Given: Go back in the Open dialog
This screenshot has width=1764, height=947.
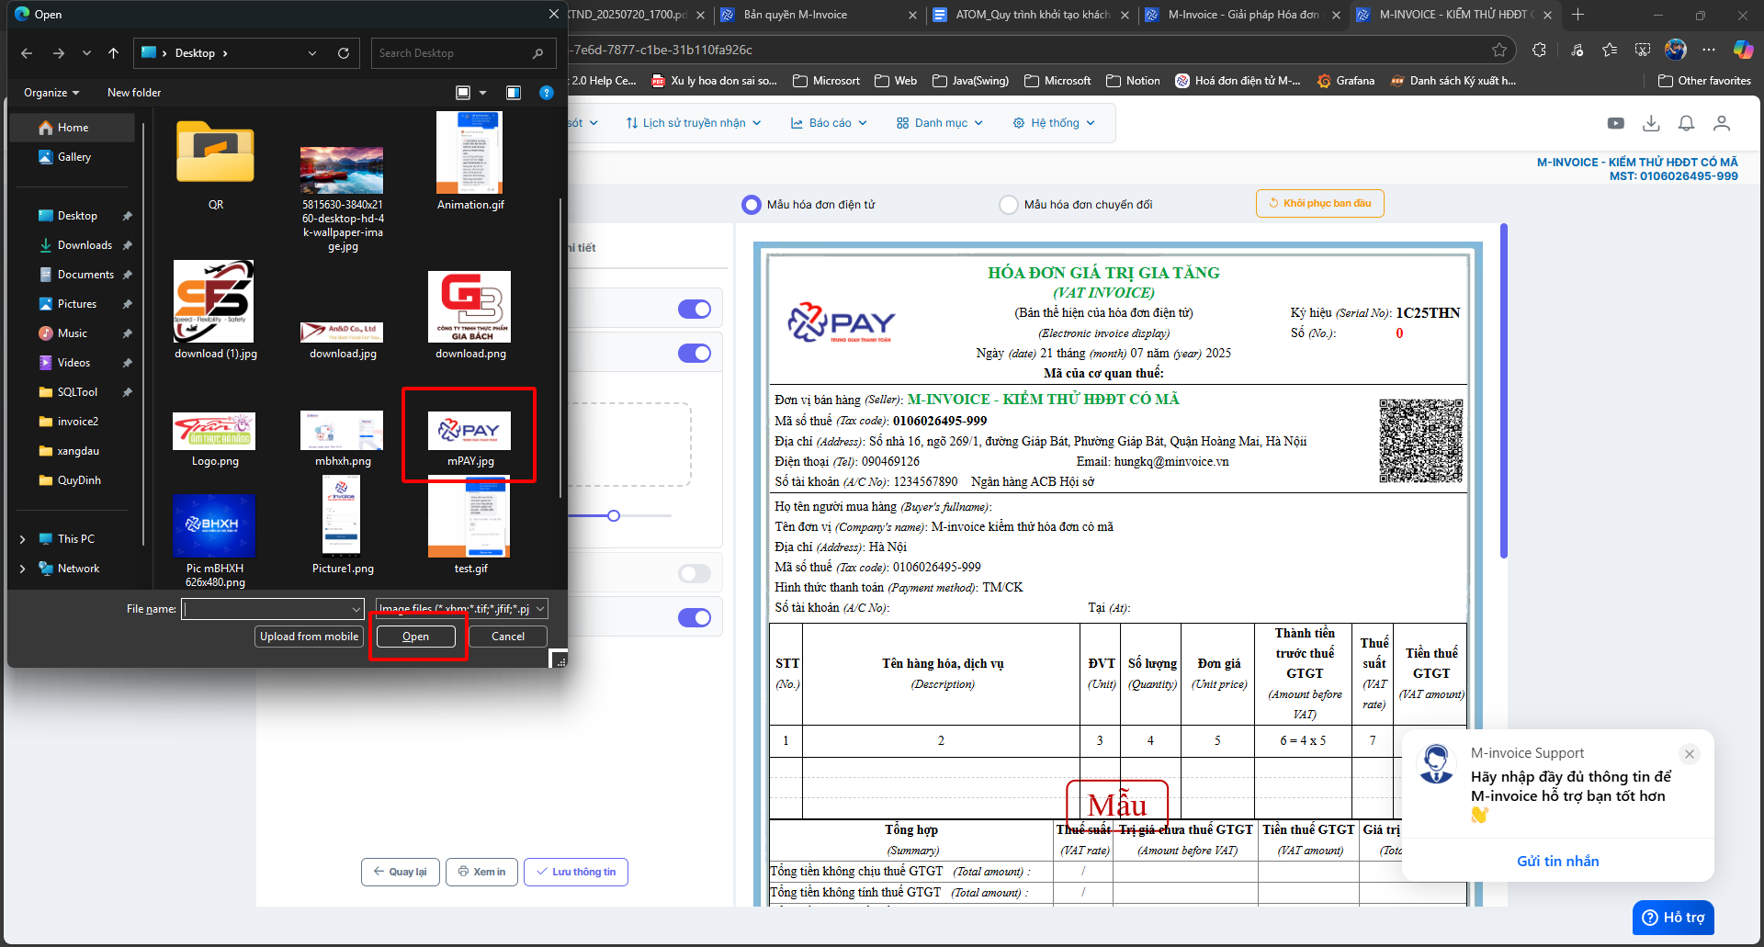Looking at the screenshot, I should coord(27,53).
